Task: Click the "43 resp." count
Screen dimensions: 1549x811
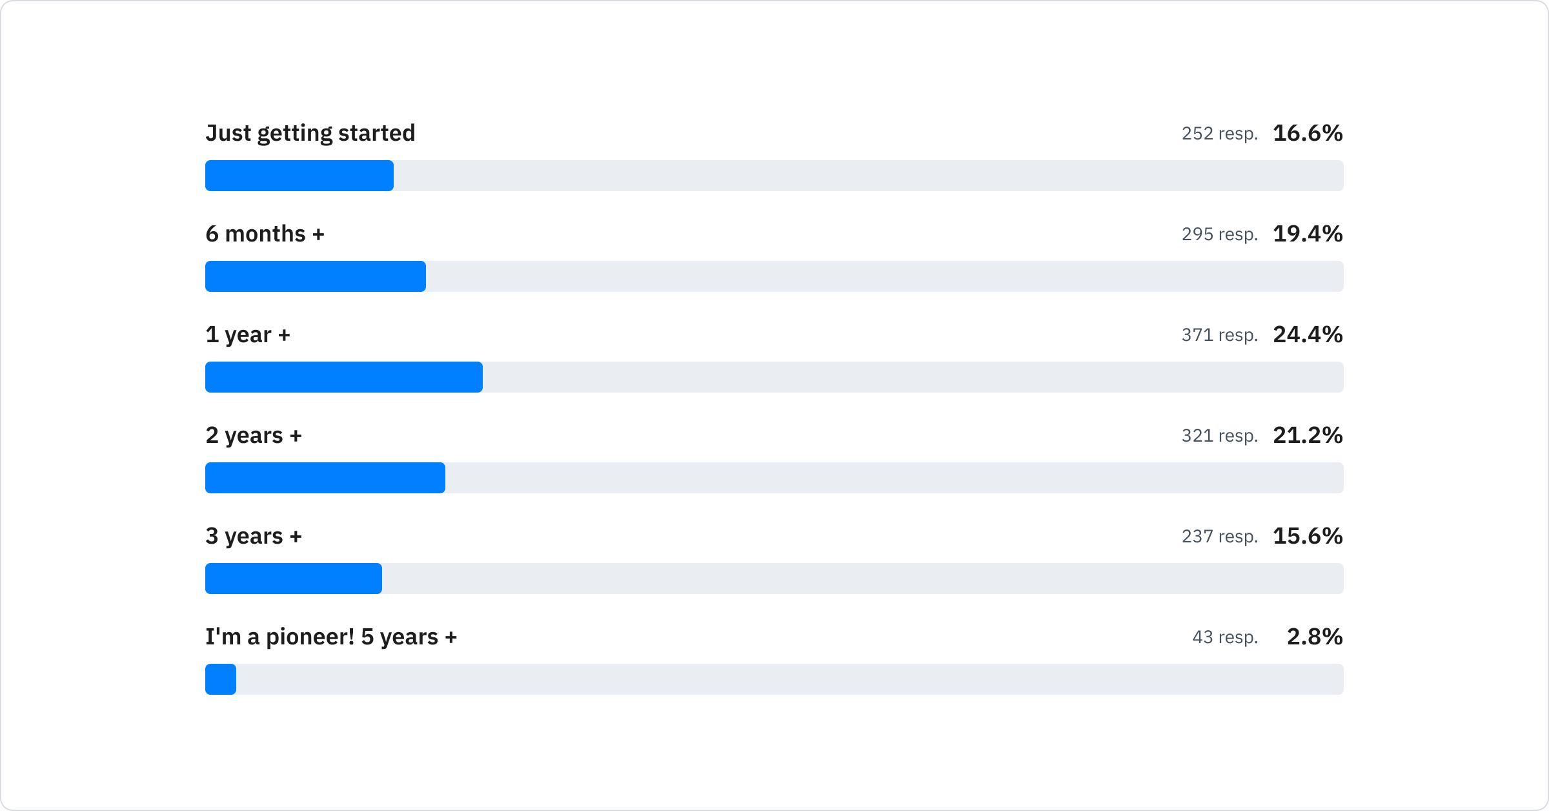Action: (x=1225, y=637)
